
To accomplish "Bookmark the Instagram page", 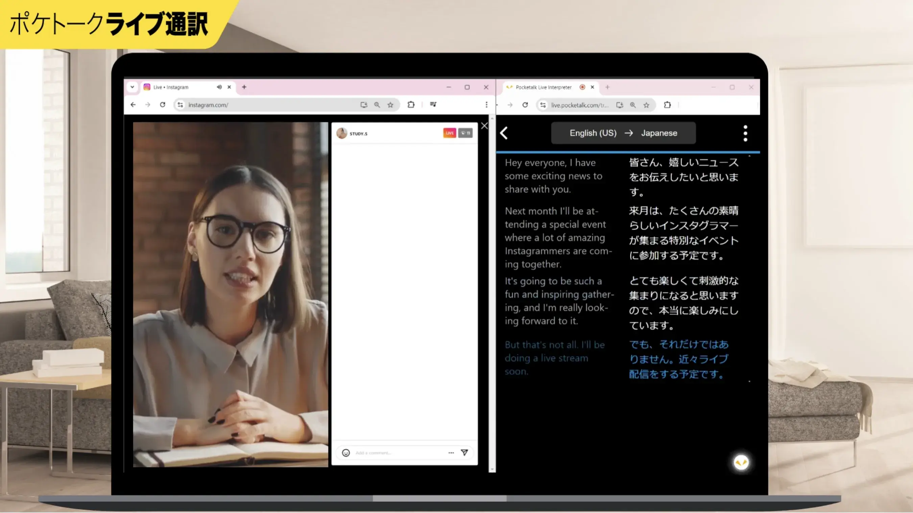I will (390, 105).
